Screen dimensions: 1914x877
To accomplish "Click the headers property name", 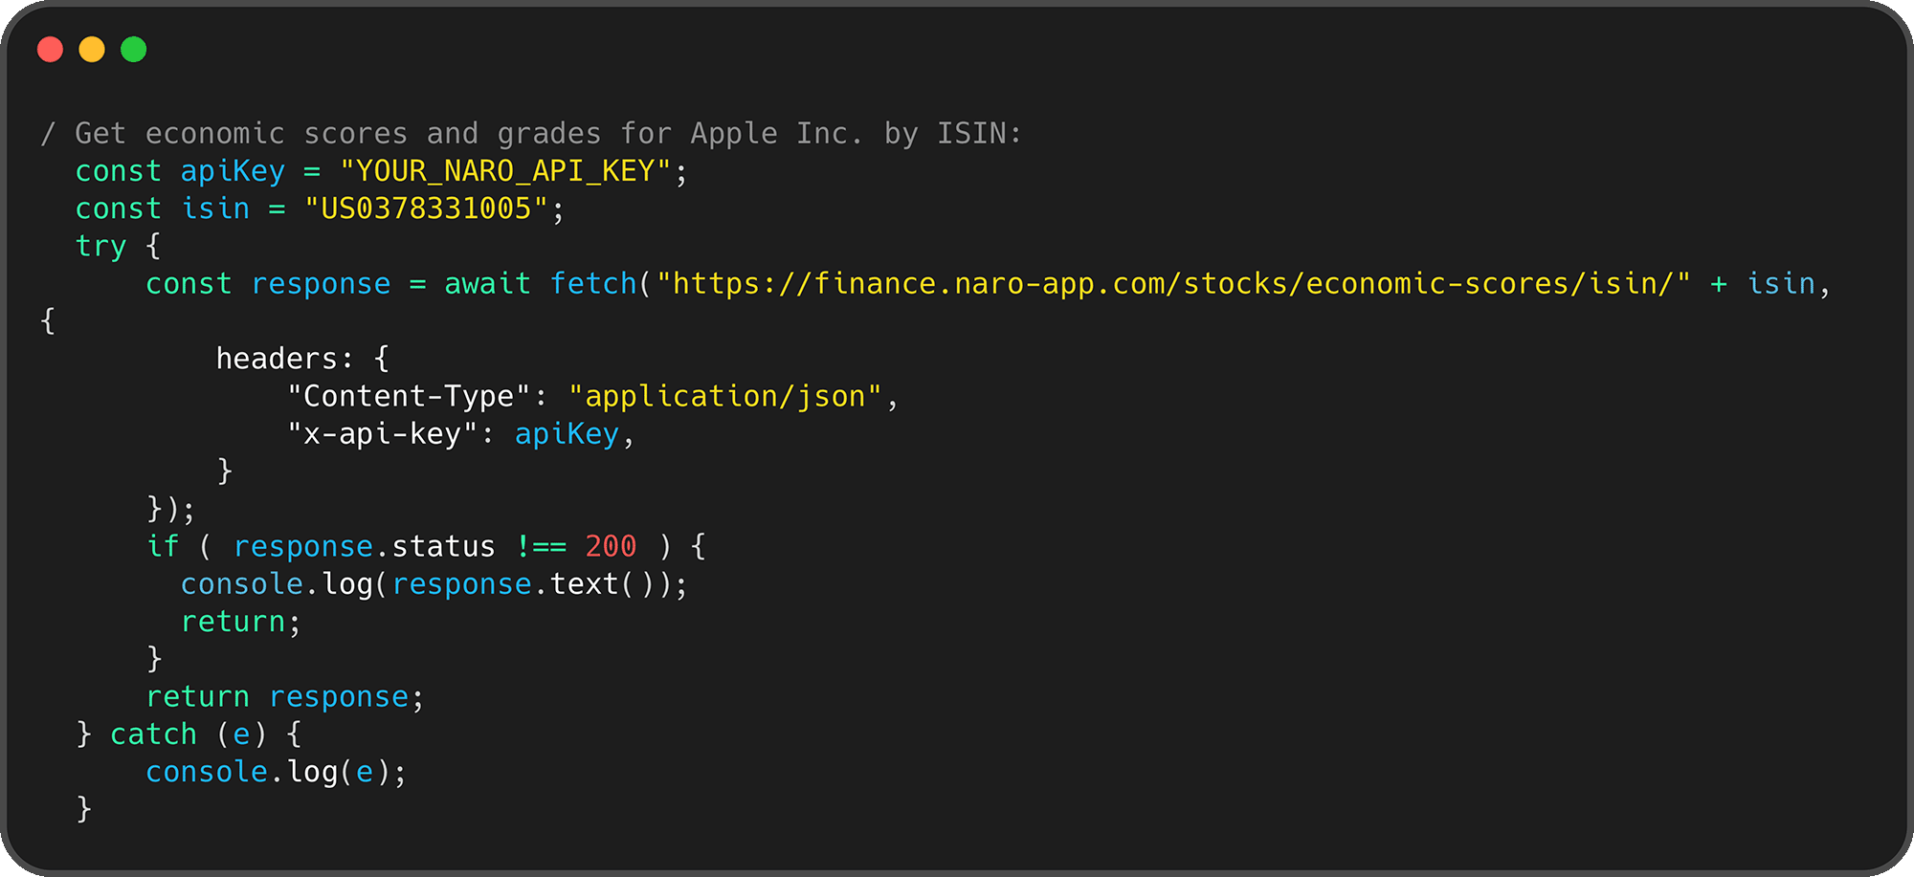I will [x=277, y=359].
